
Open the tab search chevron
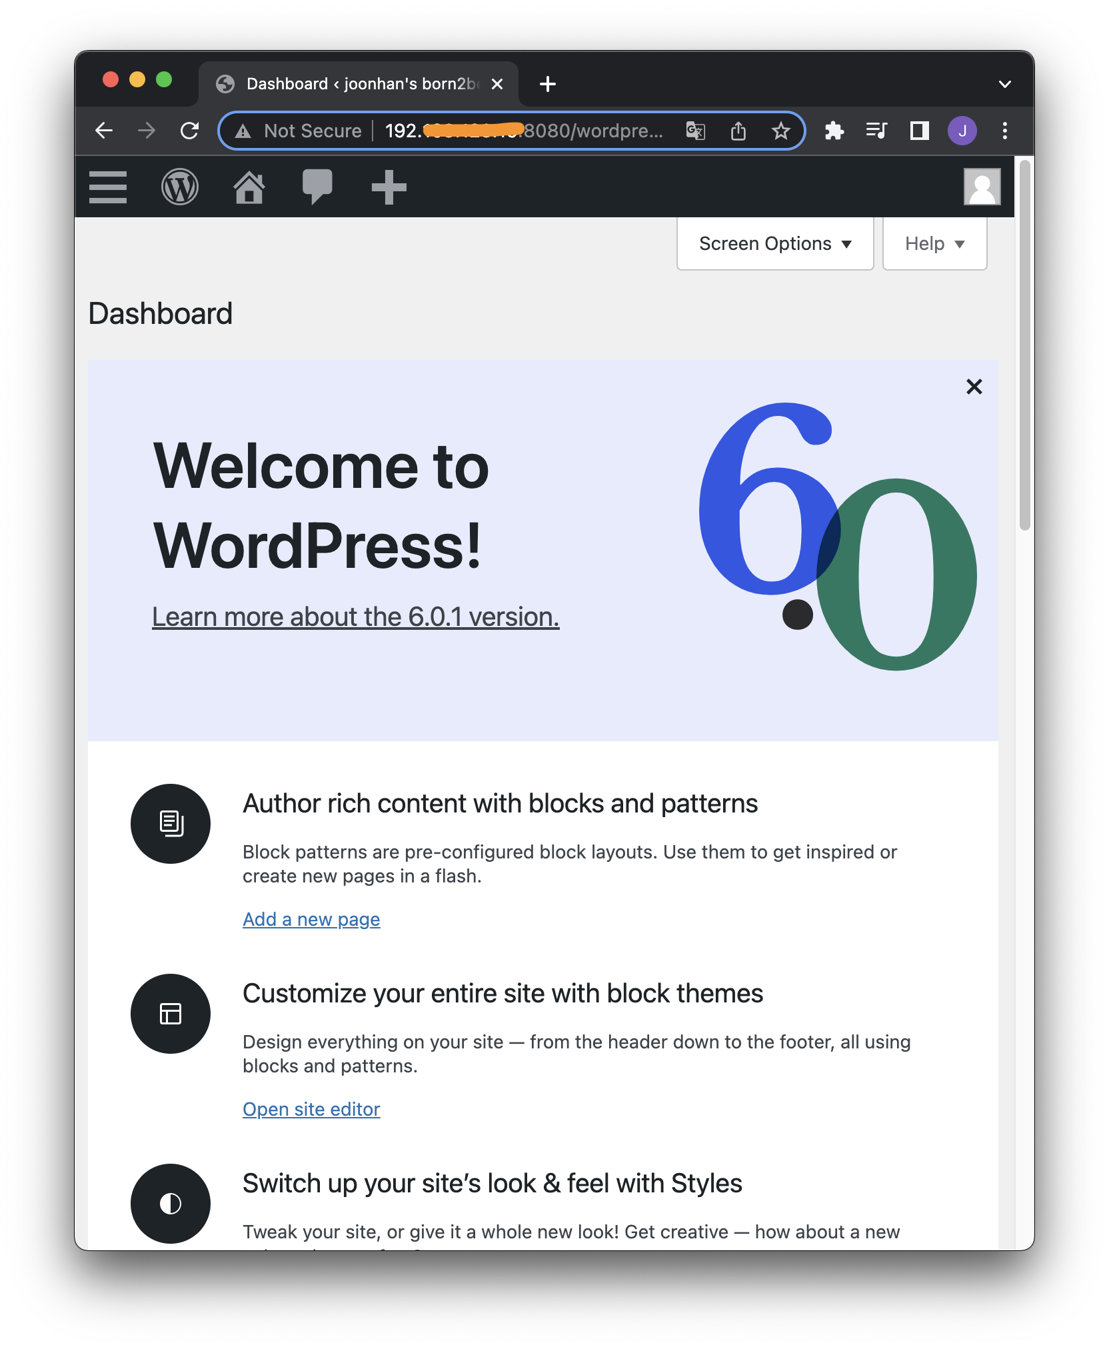(1005, 84)
